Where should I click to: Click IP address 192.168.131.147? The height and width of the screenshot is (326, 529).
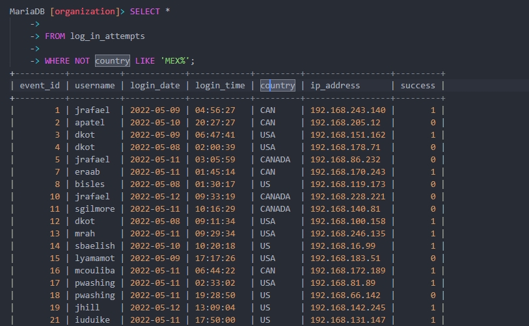(x=347, y=320)
